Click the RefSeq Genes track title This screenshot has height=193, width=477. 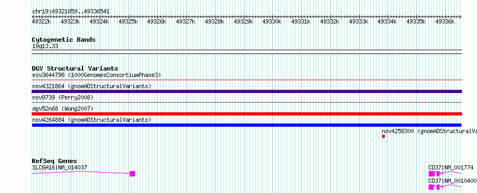coord(55,161)
